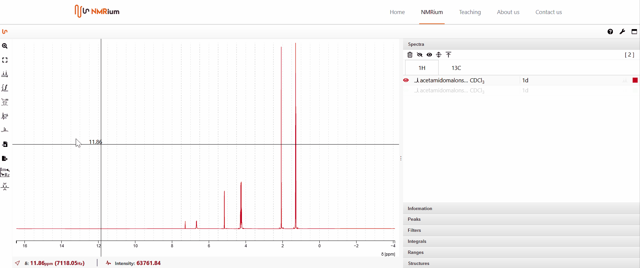Click the export file icon
Screen dimensions: 640x268
point(5,158)
